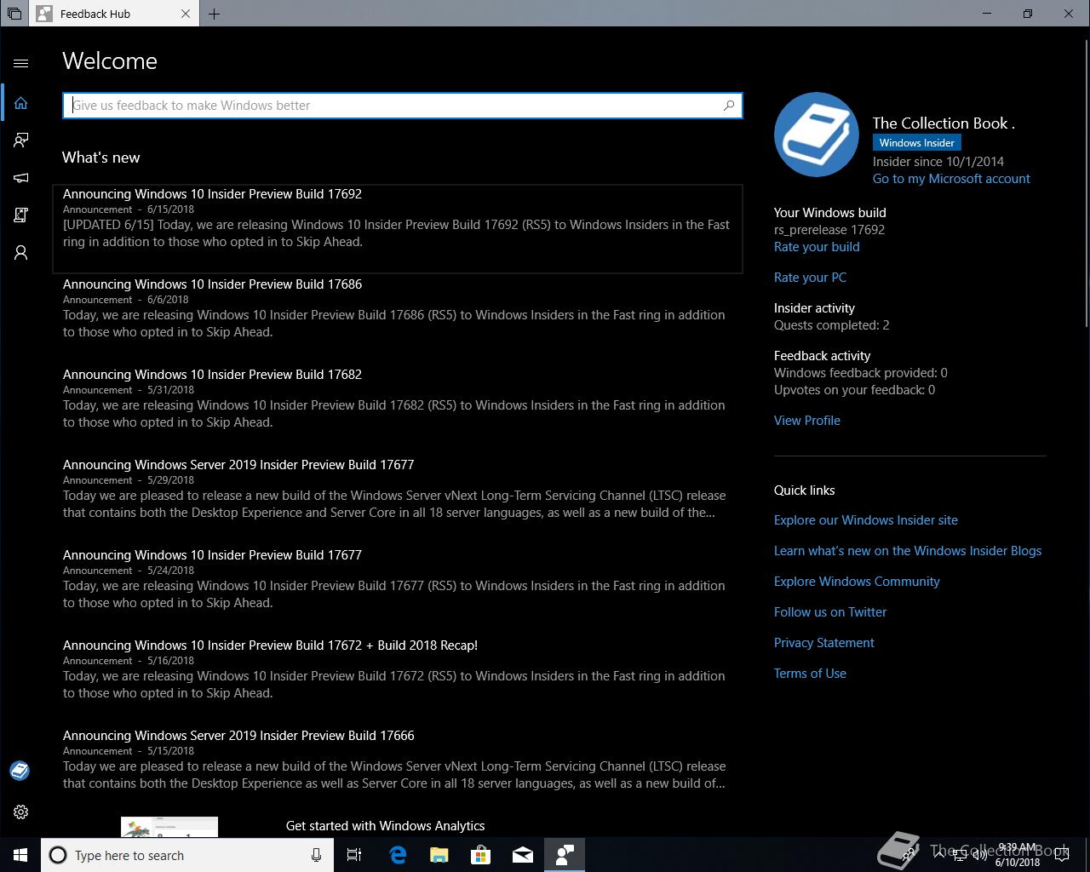Open Windows Insider Blogs link

908,551
